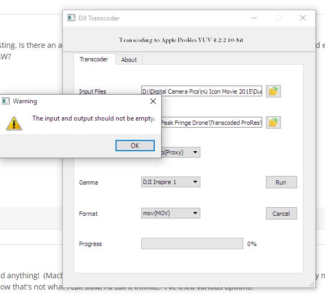Click the Warning dialog title bar icon

coord(5,101)
